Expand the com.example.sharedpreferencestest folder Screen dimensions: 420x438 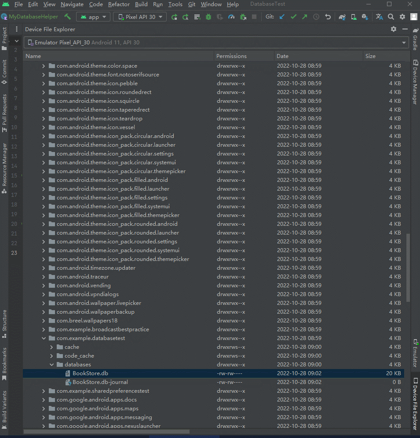[44, 391]
